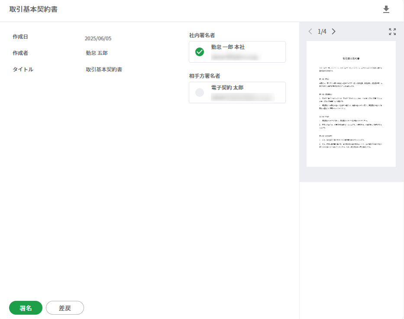Select 勤怠 一郎 本社 signer card
The image size is (404, 319).
[237, 52]
